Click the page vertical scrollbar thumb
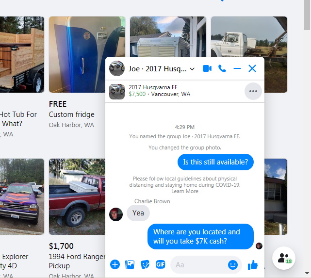Viewport: 311px width, 278px height. pyautogui.click(x=307, y=15)
